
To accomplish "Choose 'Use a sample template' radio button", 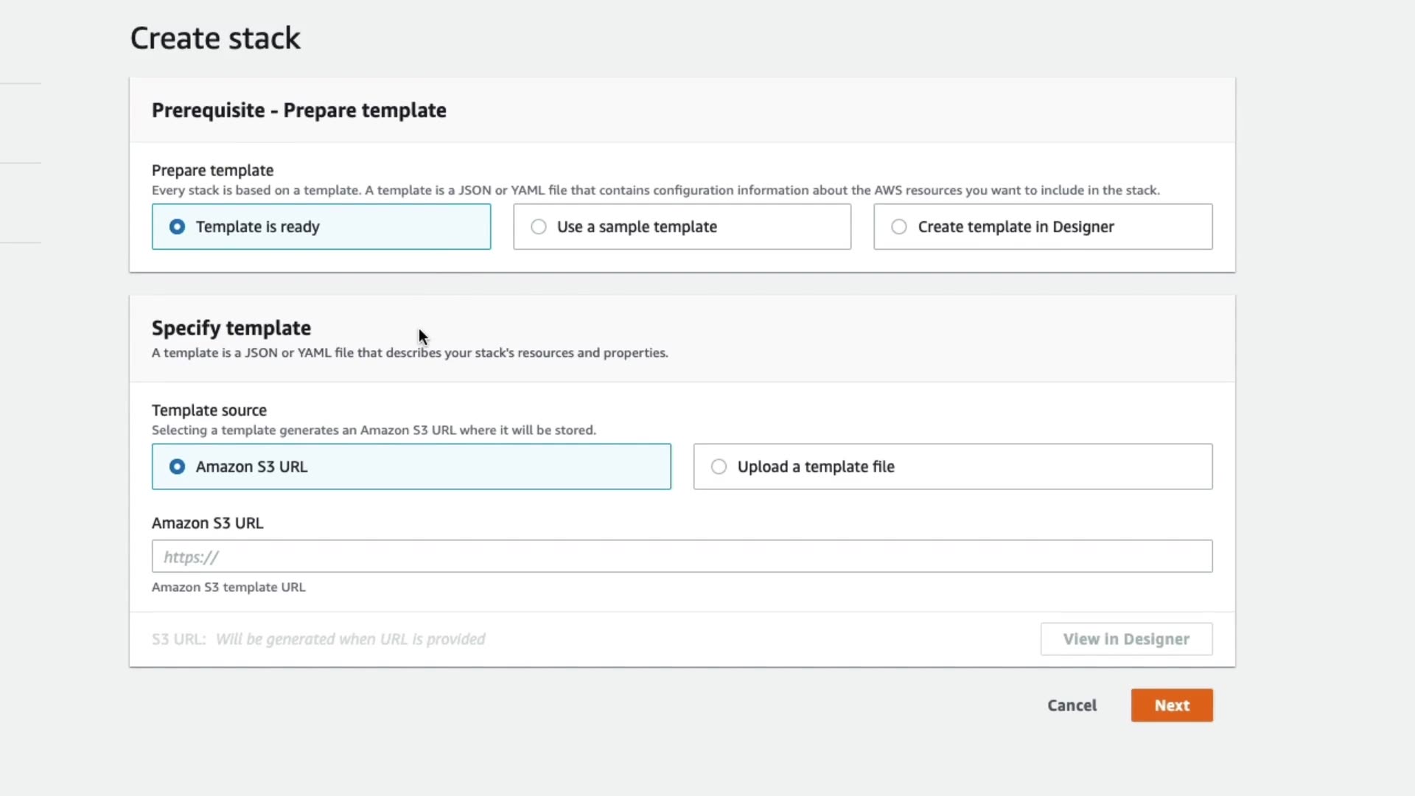I will pyautogui.click(x=539, y=227).
